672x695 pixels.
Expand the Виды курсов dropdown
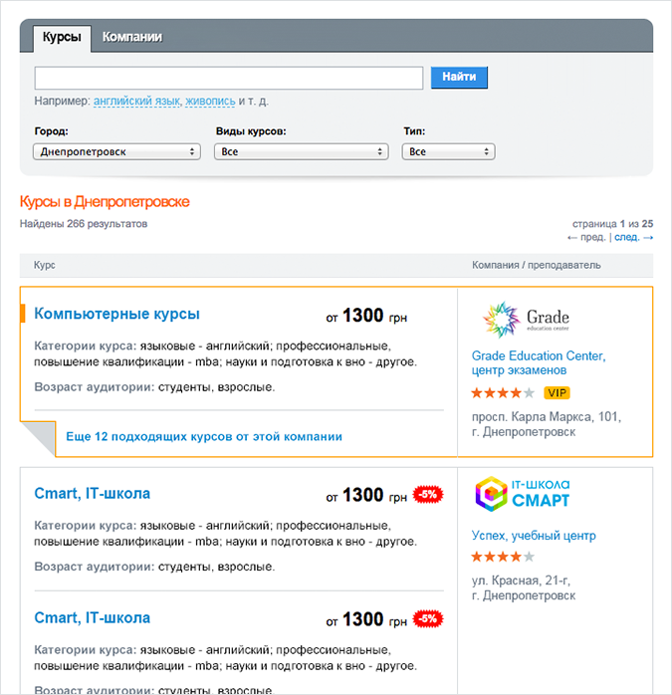pos(302,151)
